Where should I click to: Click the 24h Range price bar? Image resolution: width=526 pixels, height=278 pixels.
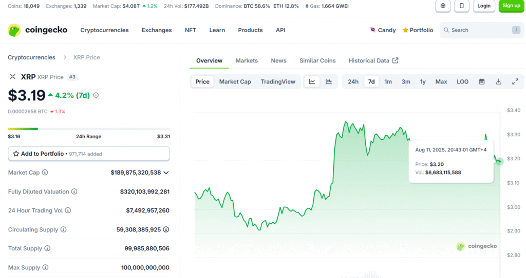click(x=88, y=129)
